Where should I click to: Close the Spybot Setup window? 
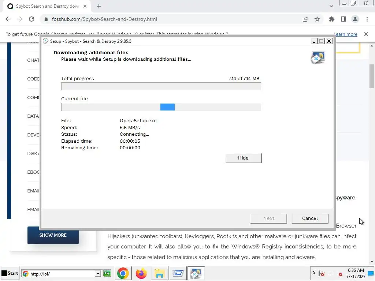point(329,41)
